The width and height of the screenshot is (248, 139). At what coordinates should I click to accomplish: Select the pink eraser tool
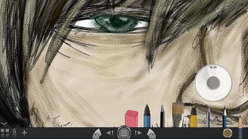coord(131,118)
